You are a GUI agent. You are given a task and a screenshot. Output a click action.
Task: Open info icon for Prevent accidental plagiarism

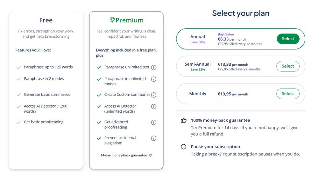[x=154, y=138]
